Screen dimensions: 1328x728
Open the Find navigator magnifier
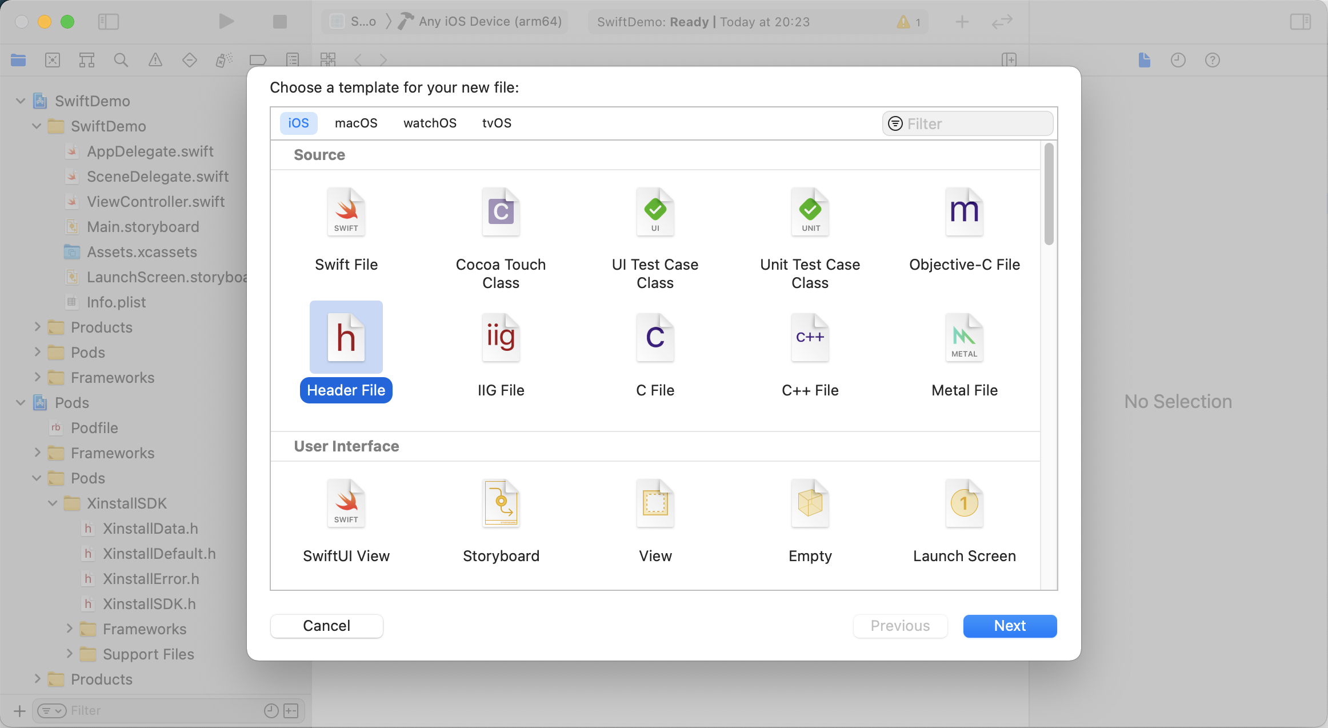click(x=121, y=60)
